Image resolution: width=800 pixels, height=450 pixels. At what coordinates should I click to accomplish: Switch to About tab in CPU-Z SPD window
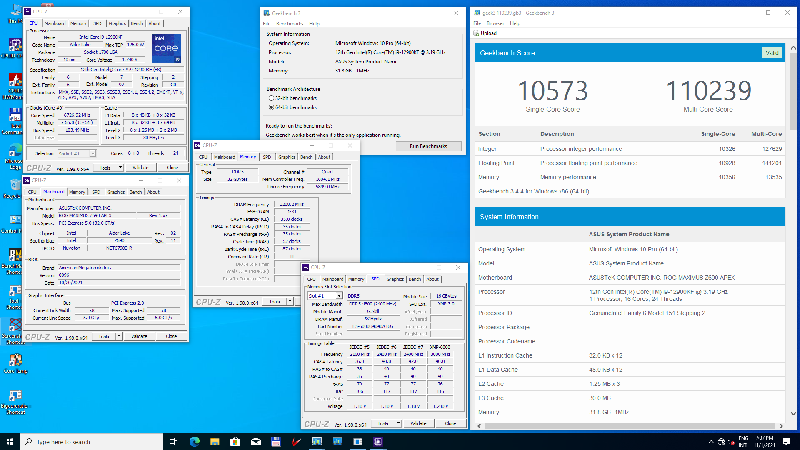[x=432, y=279]
